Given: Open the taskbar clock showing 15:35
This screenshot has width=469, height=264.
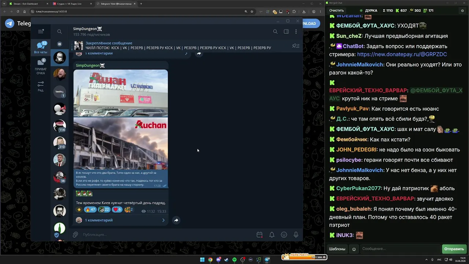Looking at the screenshot, I should click(x=461, y=260).
